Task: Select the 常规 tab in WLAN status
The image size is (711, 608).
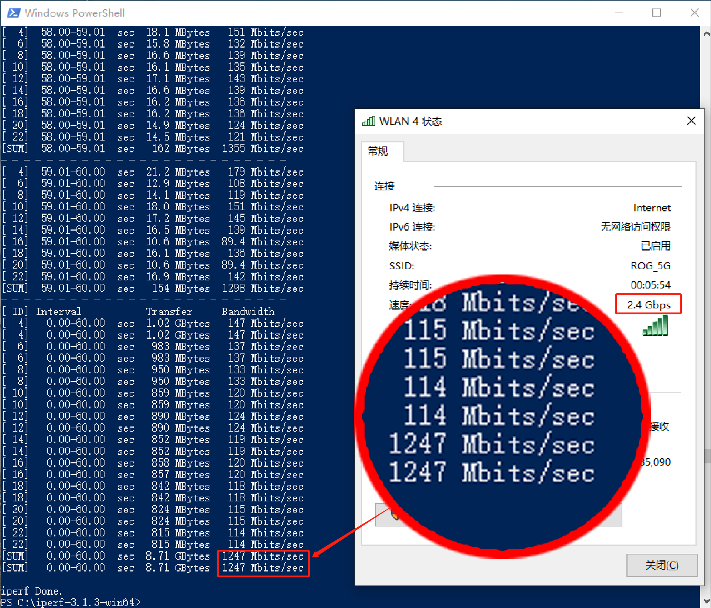Action: 382,151
